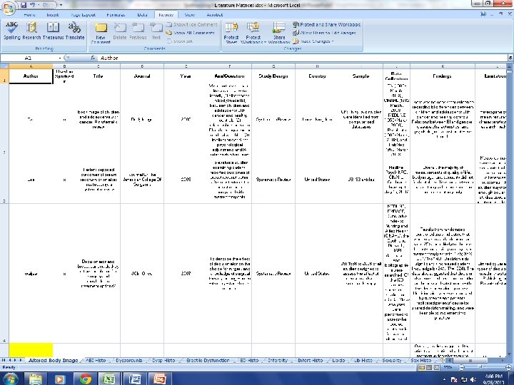
Task: Click the vertical scrollbar
Action: (x=509, y=210)
